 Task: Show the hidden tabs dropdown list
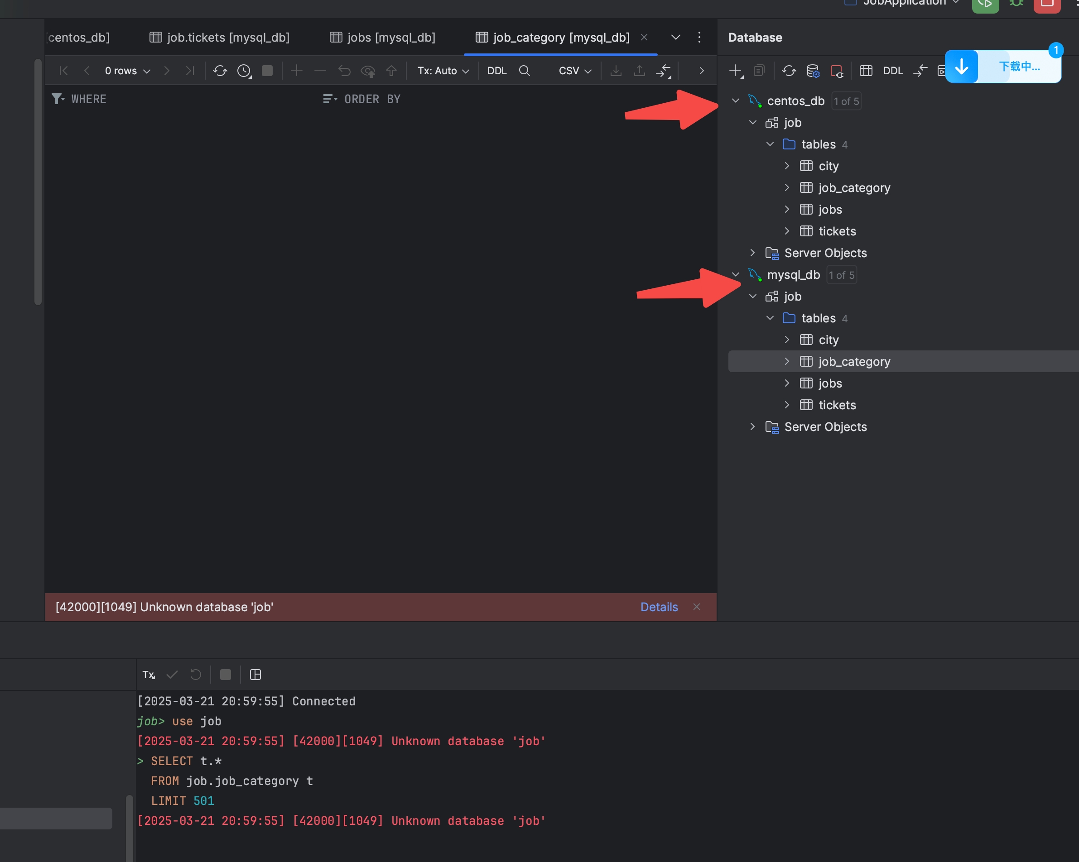pos(676,37)
